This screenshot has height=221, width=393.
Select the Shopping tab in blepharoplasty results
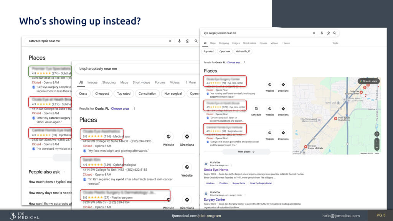109,82
